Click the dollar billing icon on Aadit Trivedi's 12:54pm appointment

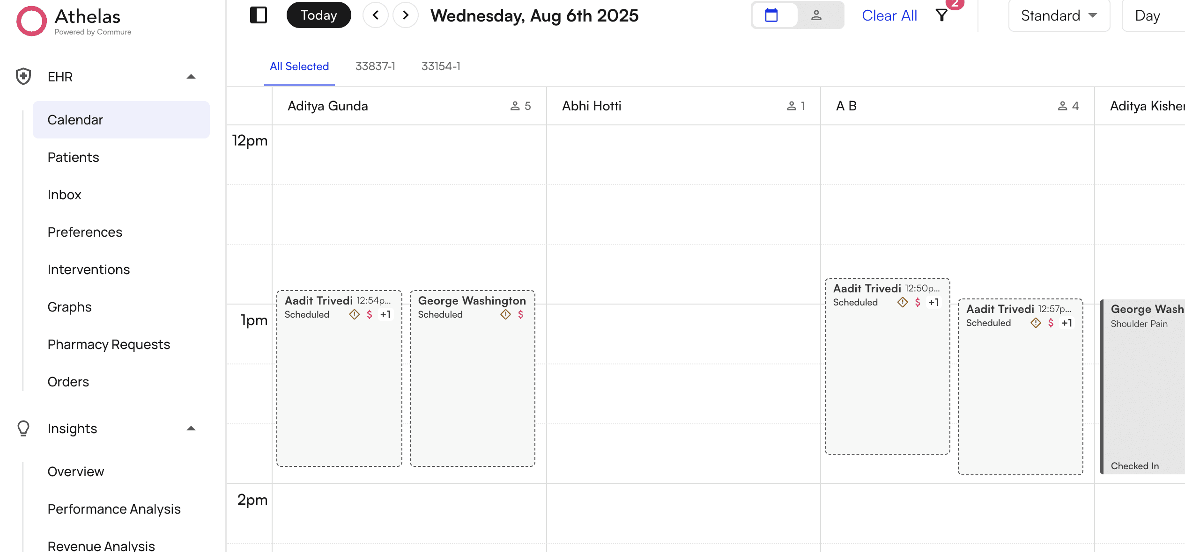370,314
